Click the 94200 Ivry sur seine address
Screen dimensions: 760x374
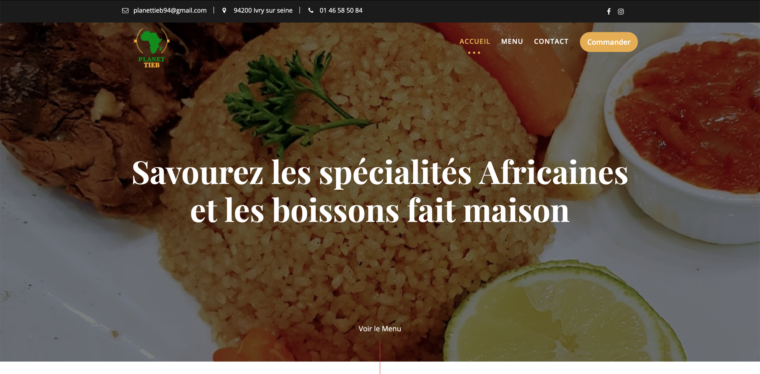click(x=263, y=10)
